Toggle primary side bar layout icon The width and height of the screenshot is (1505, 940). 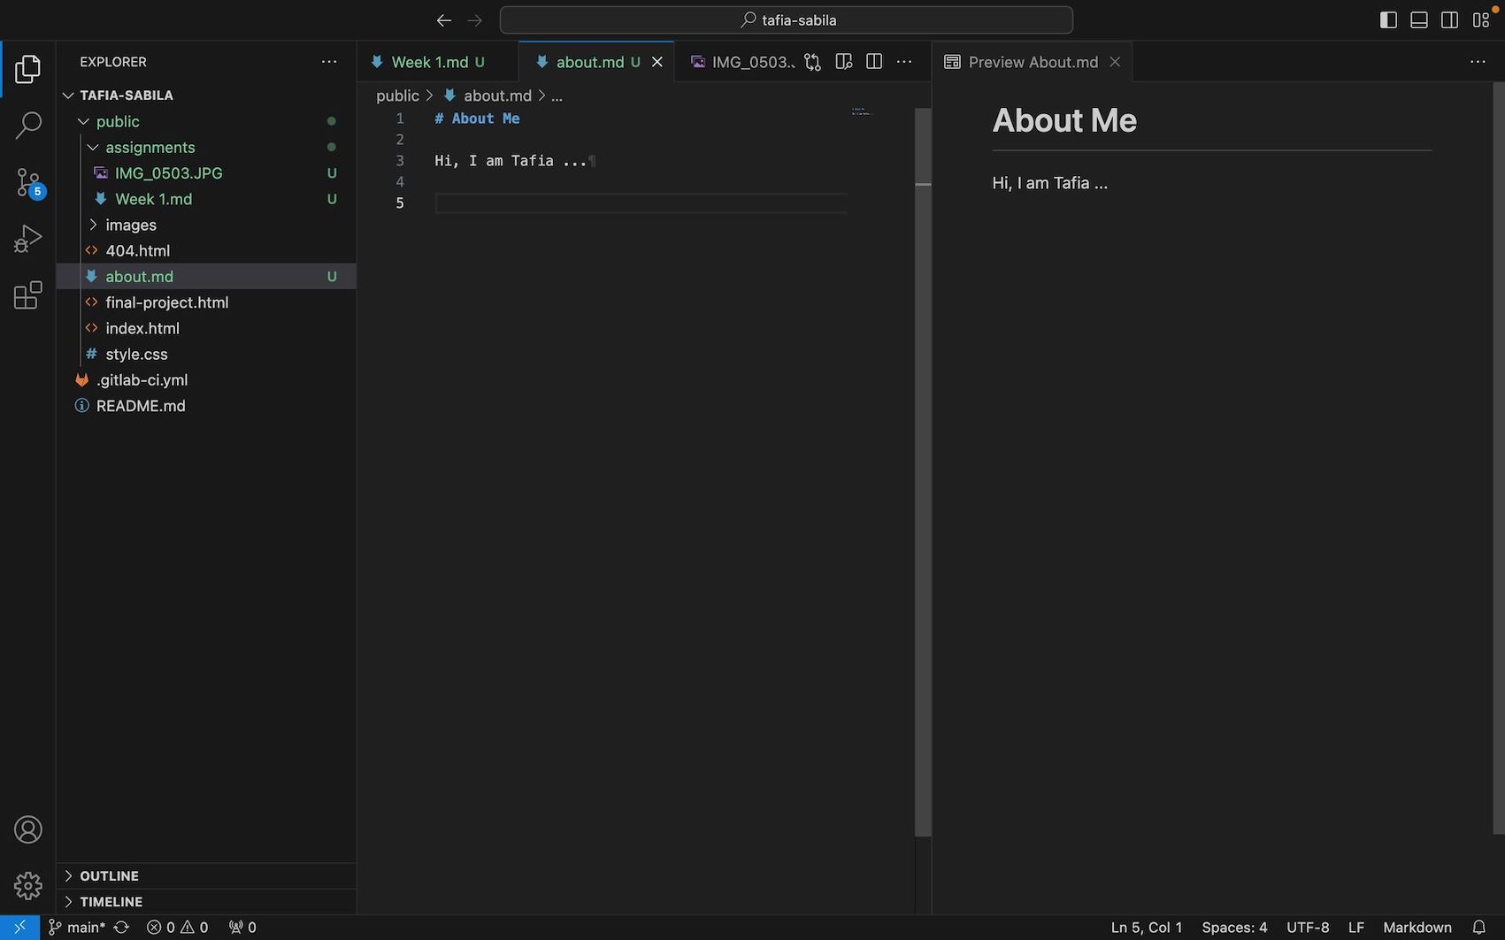[x=1388, y=19]
